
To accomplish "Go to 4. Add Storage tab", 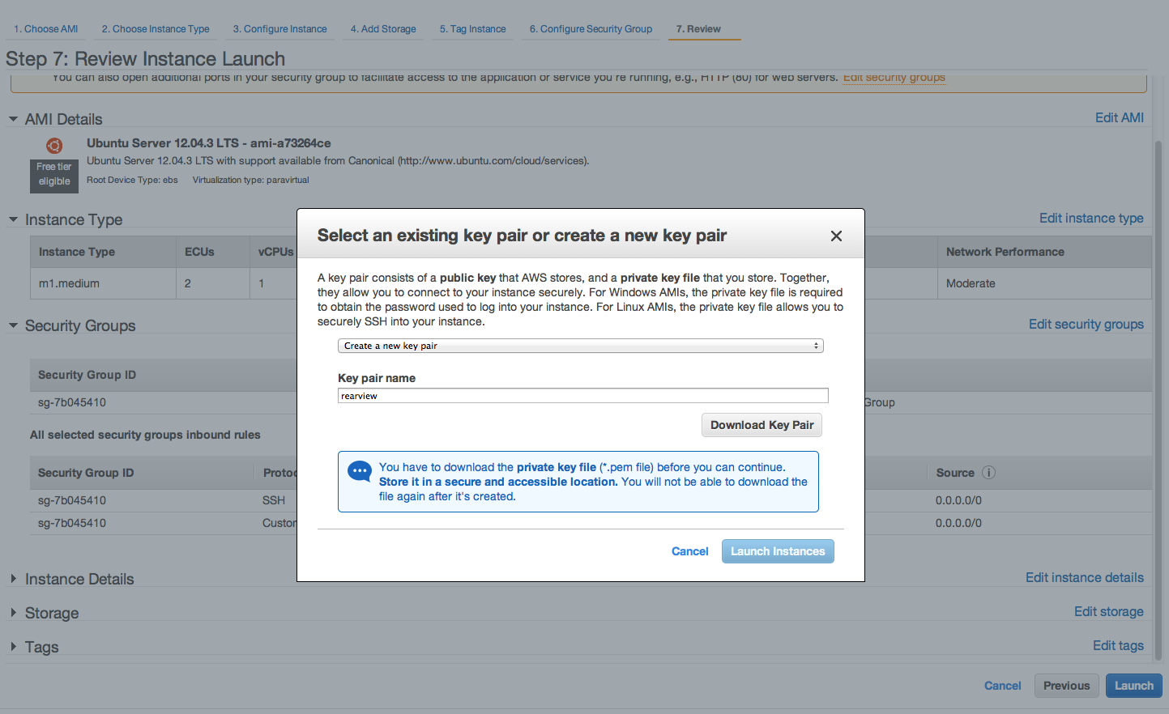I will coord(383,29).
